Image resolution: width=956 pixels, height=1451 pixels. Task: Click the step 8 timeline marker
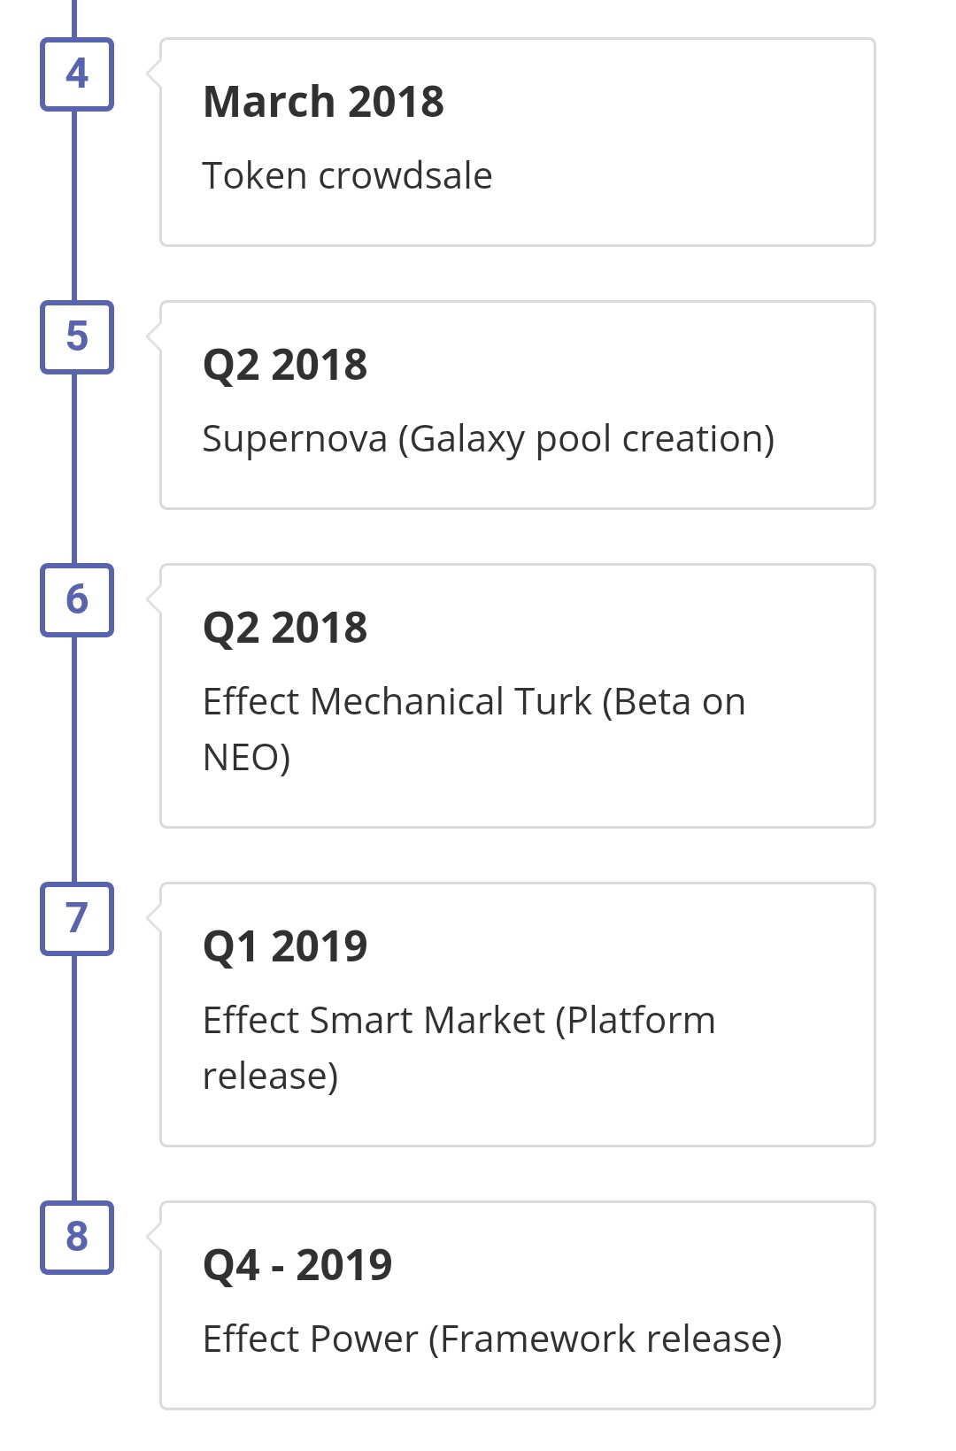(77, 1238)
